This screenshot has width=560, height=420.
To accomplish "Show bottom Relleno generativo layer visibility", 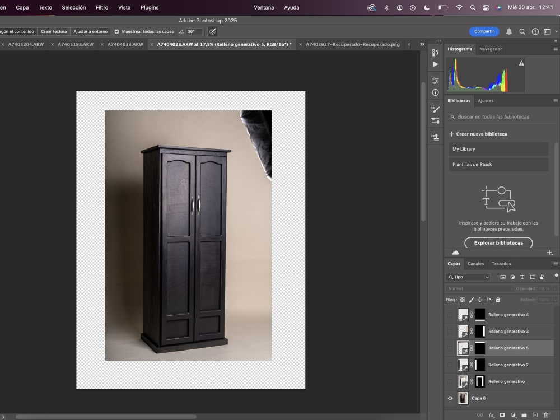I will tap(450, 381).
